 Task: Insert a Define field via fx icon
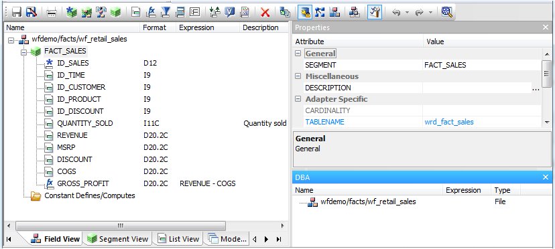point(151,12)
